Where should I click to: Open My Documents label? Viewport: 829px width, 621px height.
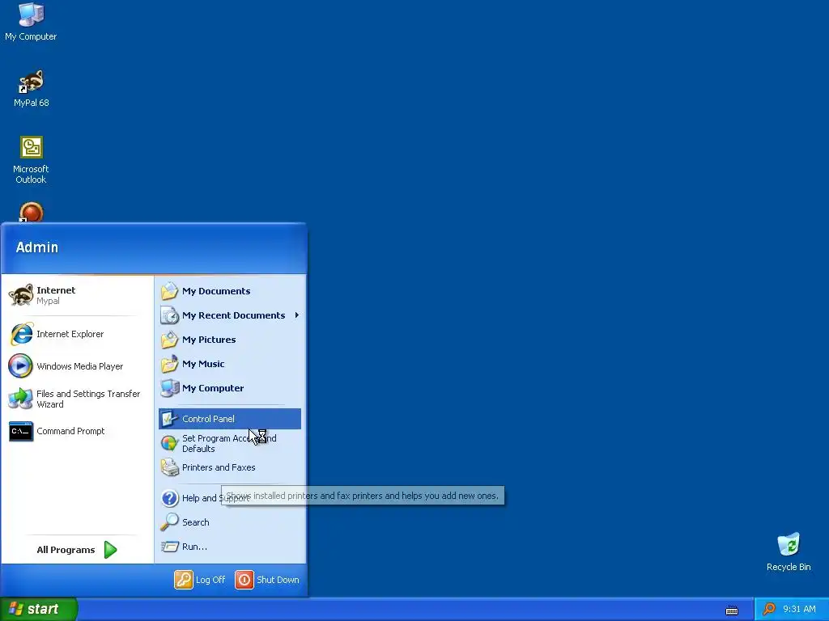pyautogui.click(x=216, y=291)
